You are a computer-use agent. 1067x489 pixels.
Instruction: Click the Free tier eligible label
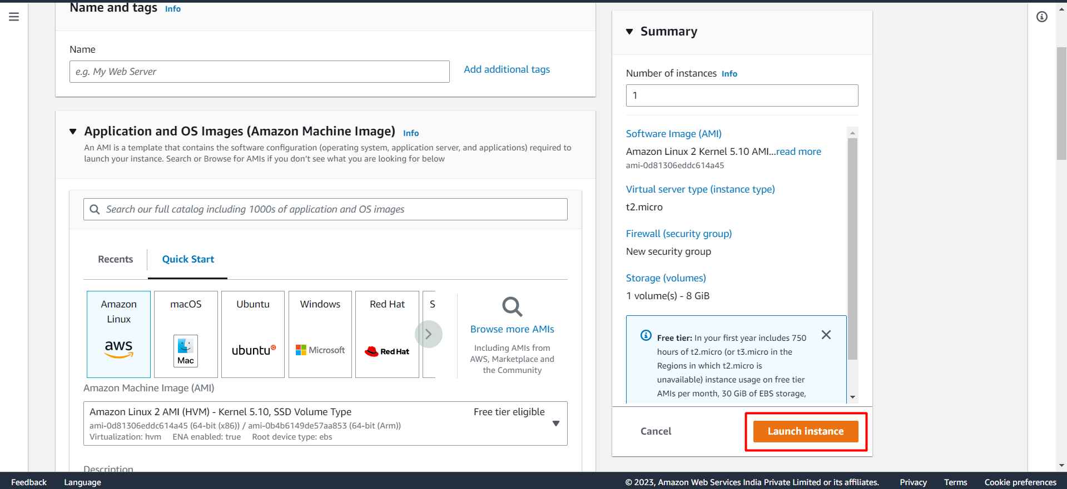pyautogui.click(x=509, y=412)
